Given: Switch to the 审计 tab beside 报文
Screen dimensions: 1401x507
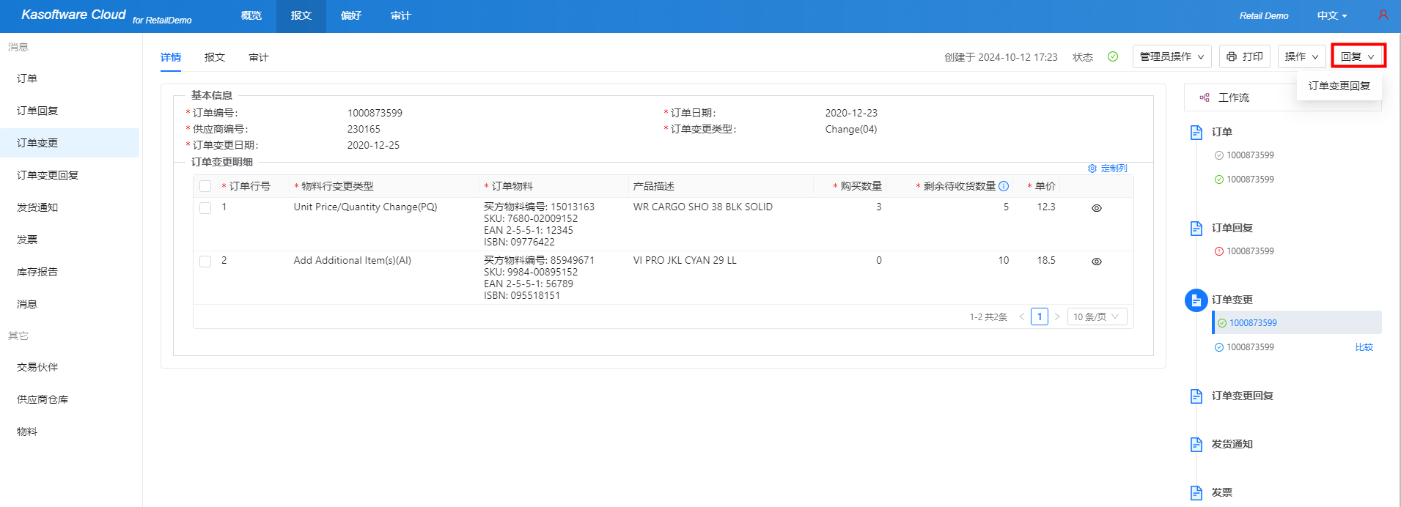Looking at the screenshot, I should tap(258, 57).
